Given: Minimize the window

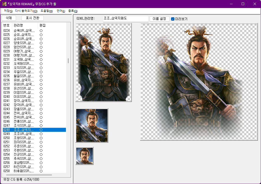Looking at the screenshot, I should [x=231, y=4].
